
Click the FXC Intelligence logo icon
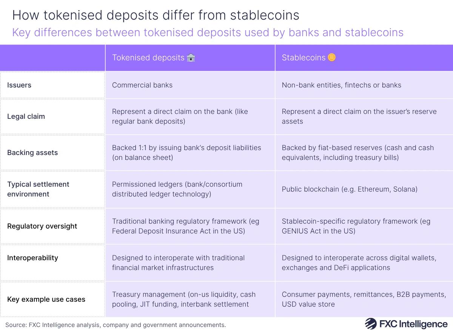point(371,324)
